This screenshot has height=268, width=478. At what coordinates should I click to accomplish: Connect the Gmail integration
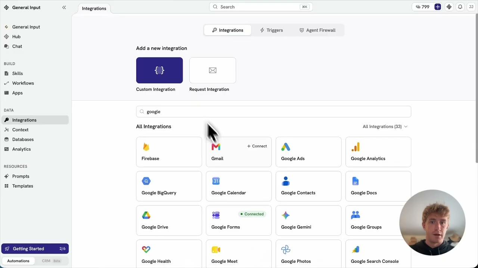point(257,146)
